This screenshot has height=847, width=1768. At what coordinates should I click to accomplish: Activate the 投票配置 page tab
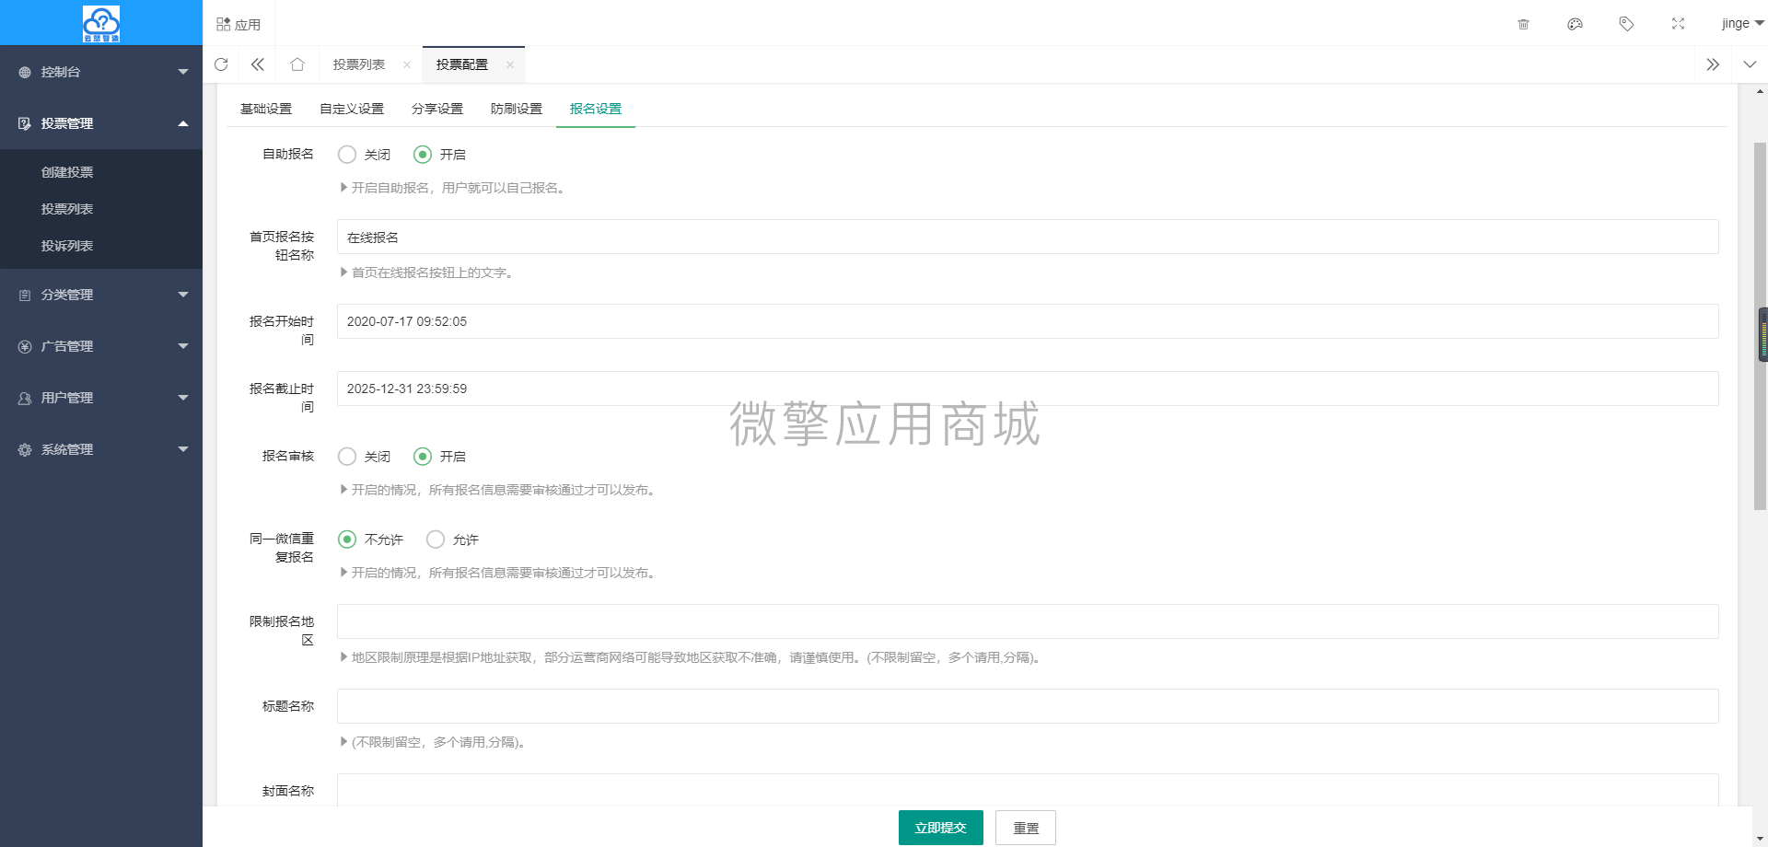(462, 64)
